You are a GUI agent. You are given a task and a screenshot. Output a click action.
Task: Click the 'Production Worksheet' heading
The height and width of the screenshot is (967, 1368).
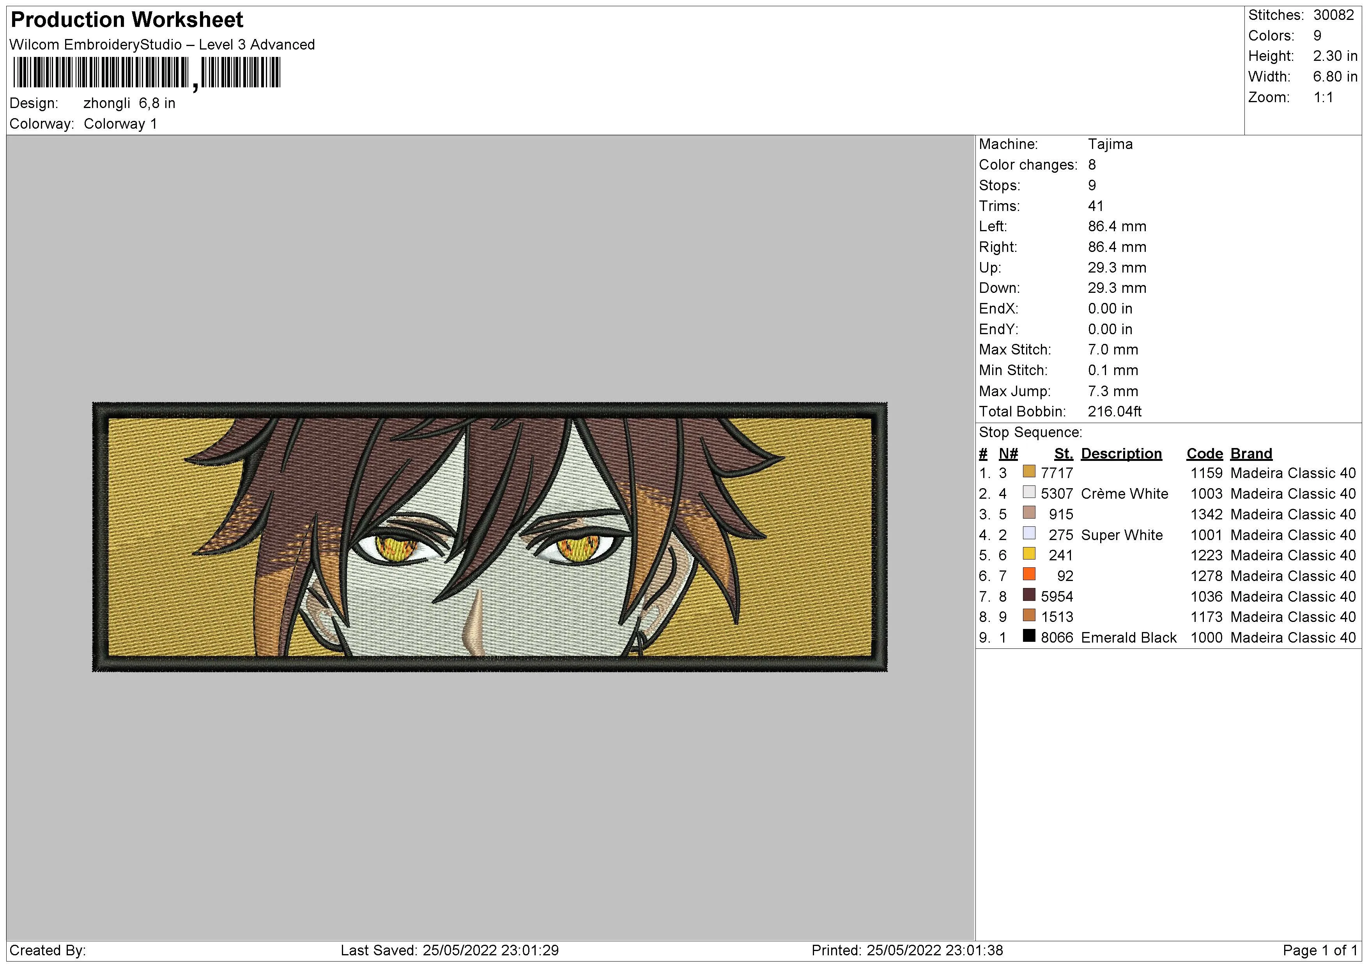coord(127,19)
